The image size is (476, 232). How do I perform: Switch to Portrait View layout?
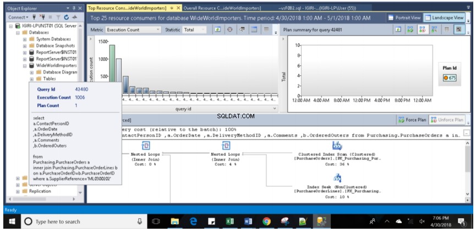(x=404, y=18)
